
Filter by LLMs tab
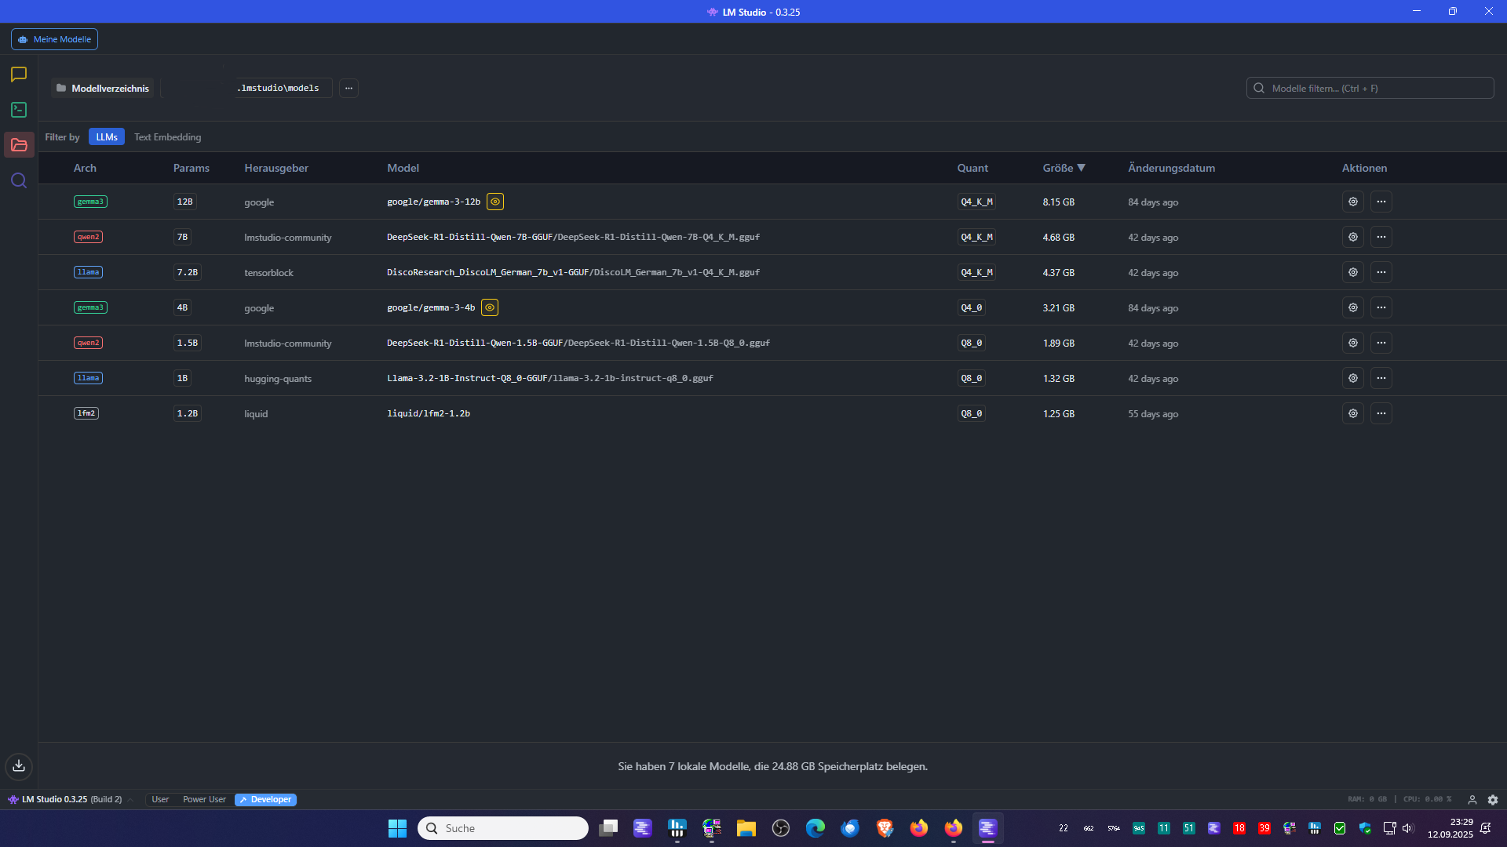pos(107,136)
